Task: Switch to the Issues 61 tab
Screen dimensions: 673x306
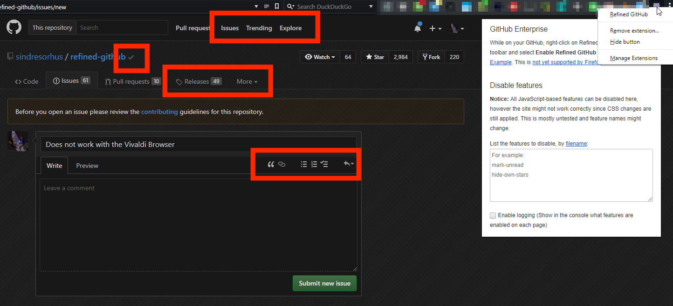Action: tap(71, 80)
